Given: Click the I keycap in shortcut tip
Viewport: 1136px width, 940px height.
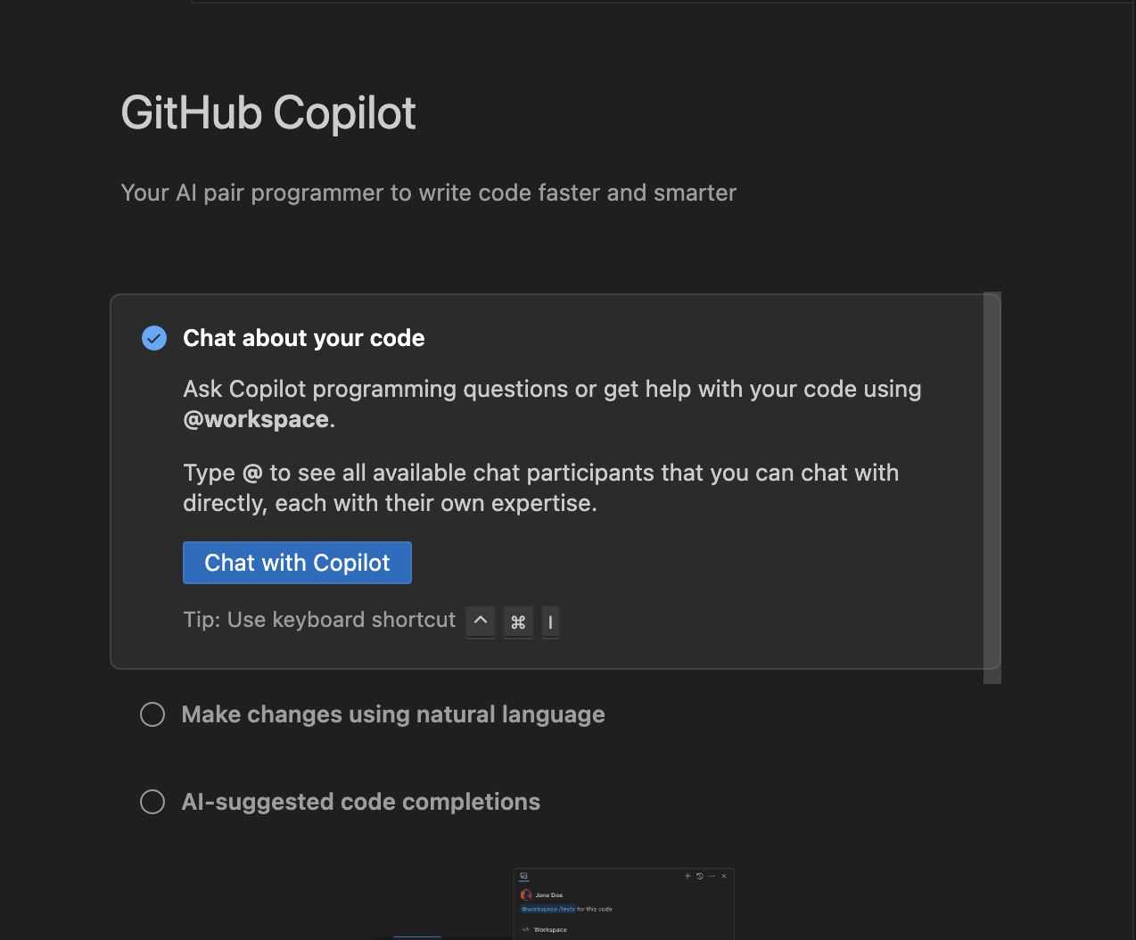Looking at the screenshot, I should pos(550,622).
